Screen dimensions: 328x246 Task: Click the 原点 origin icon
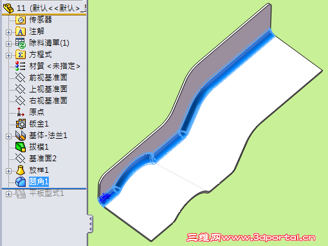tap(21, 112)
